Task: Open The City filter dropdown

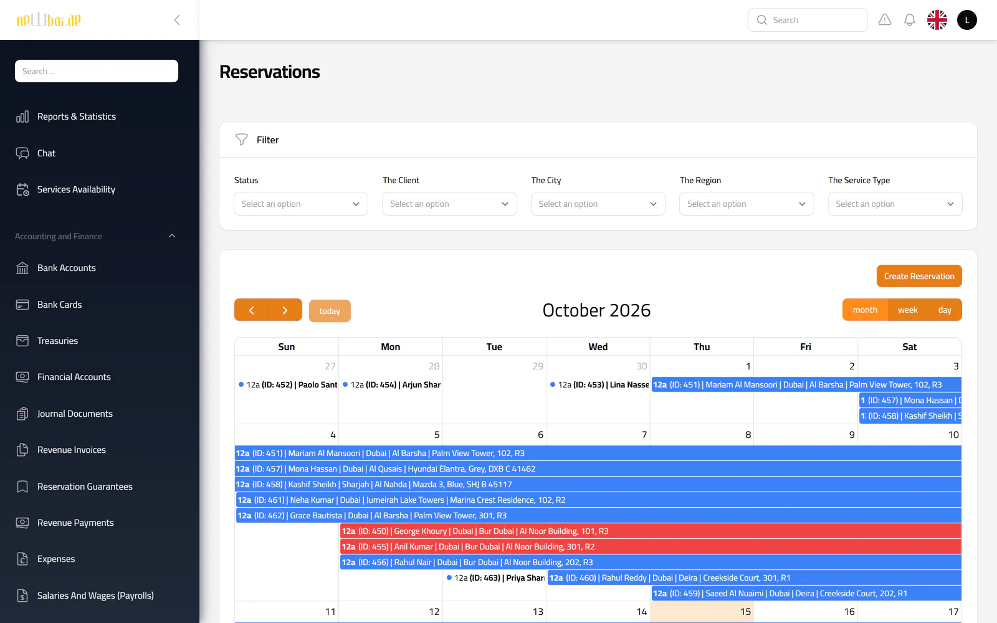Action: pos(598,204)
